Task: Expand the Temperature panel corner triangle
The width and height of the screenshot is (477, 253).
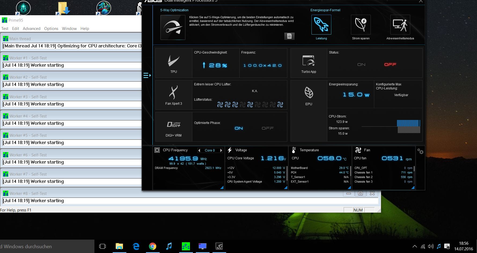Action: [x=349, y=187]
